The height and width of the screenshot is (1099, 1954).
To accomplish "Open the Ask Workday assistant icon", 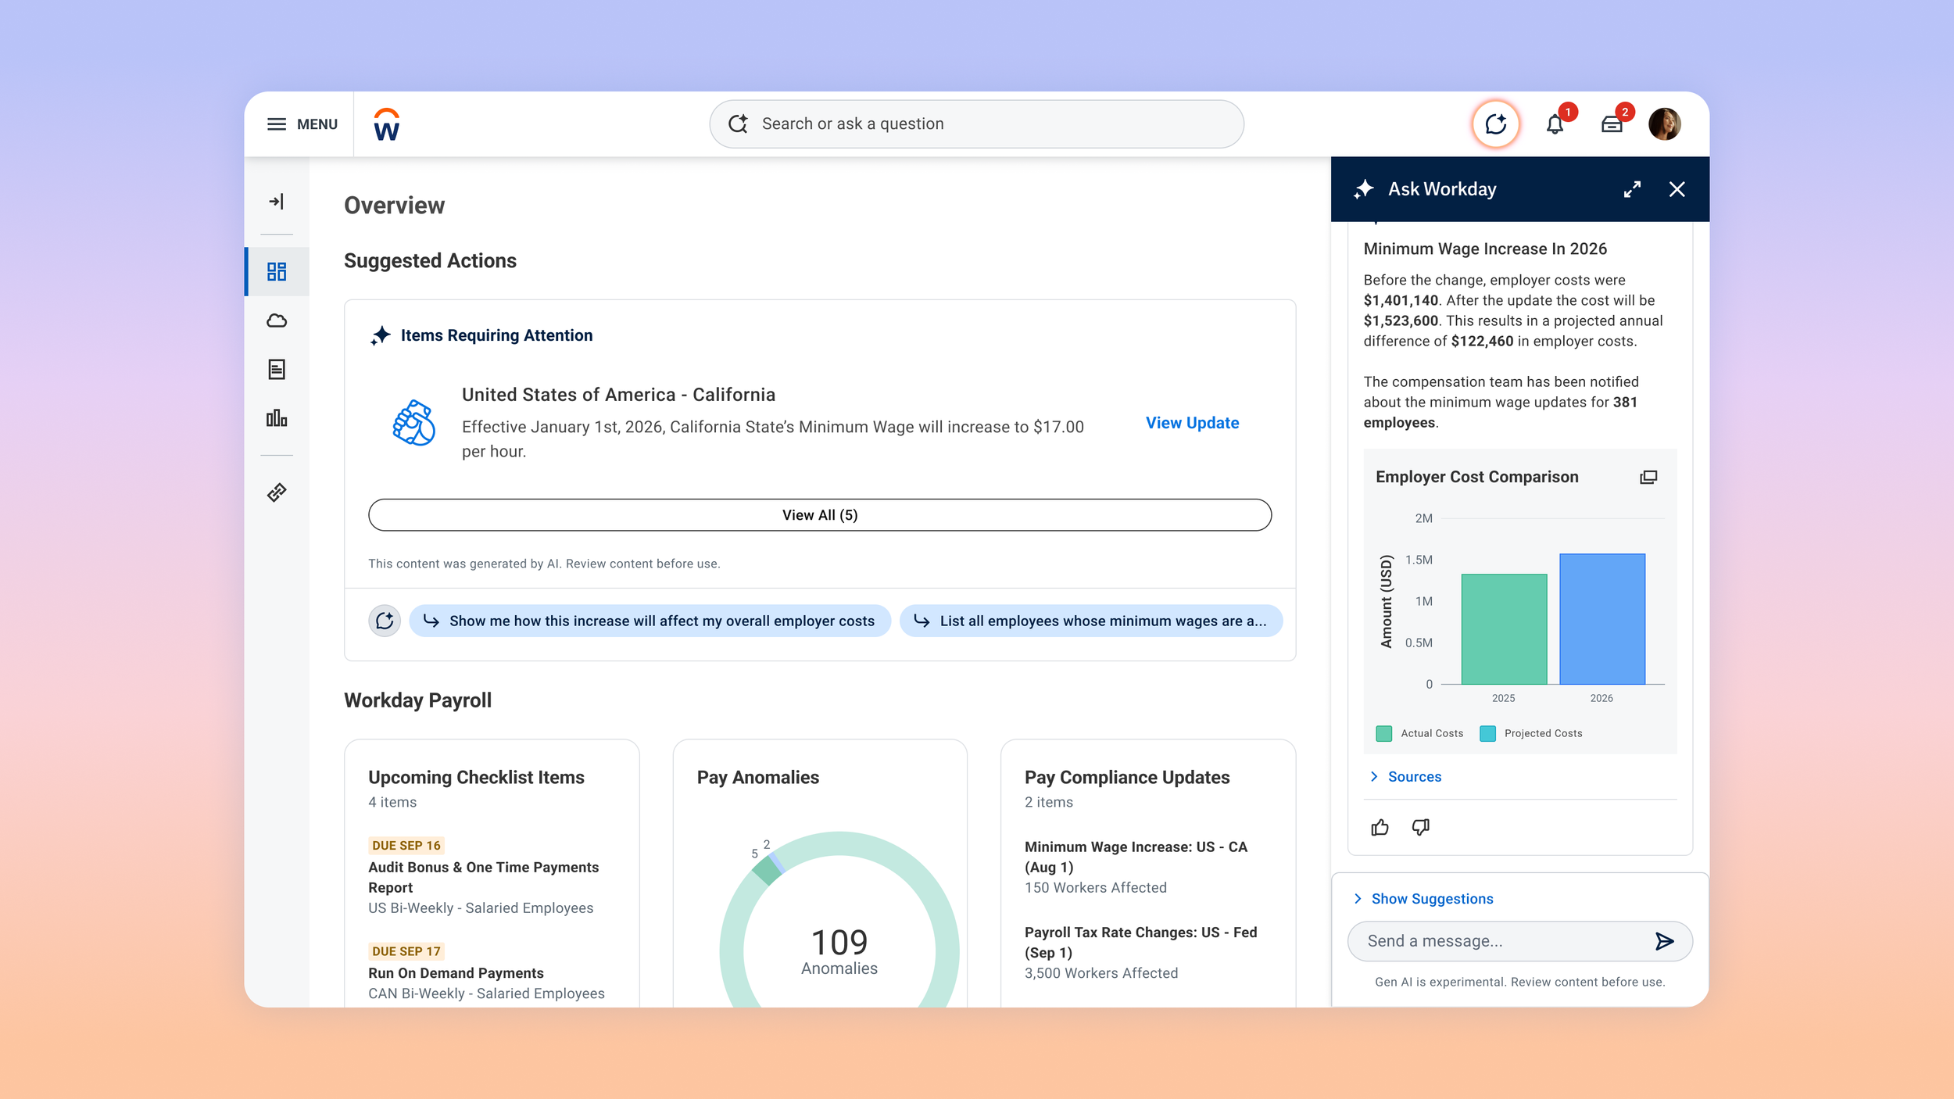I will (x=1495, y=124).
